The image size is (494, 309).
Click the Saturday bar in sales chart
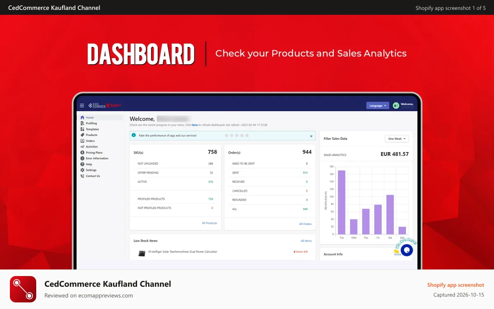390,214
